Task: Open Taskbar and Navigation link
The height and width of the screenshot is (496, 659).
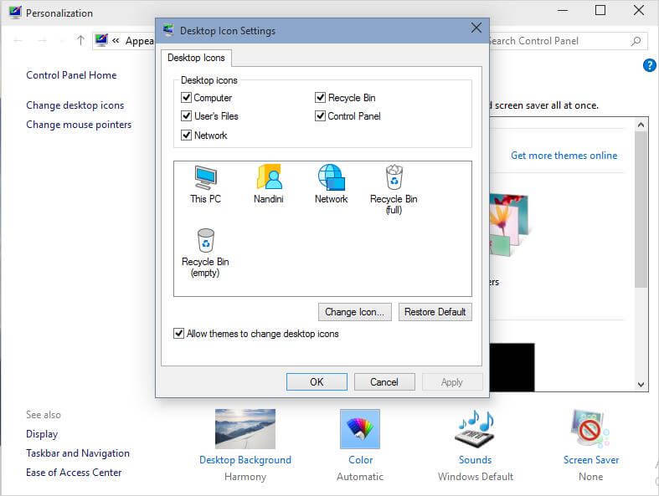Action: tap(78, 453)
